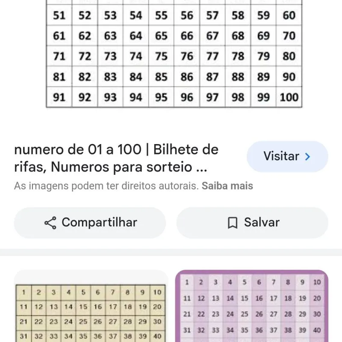Click cell 81 in the grid
The width and height of the screenshot is (342, 342).
point(59,77)
